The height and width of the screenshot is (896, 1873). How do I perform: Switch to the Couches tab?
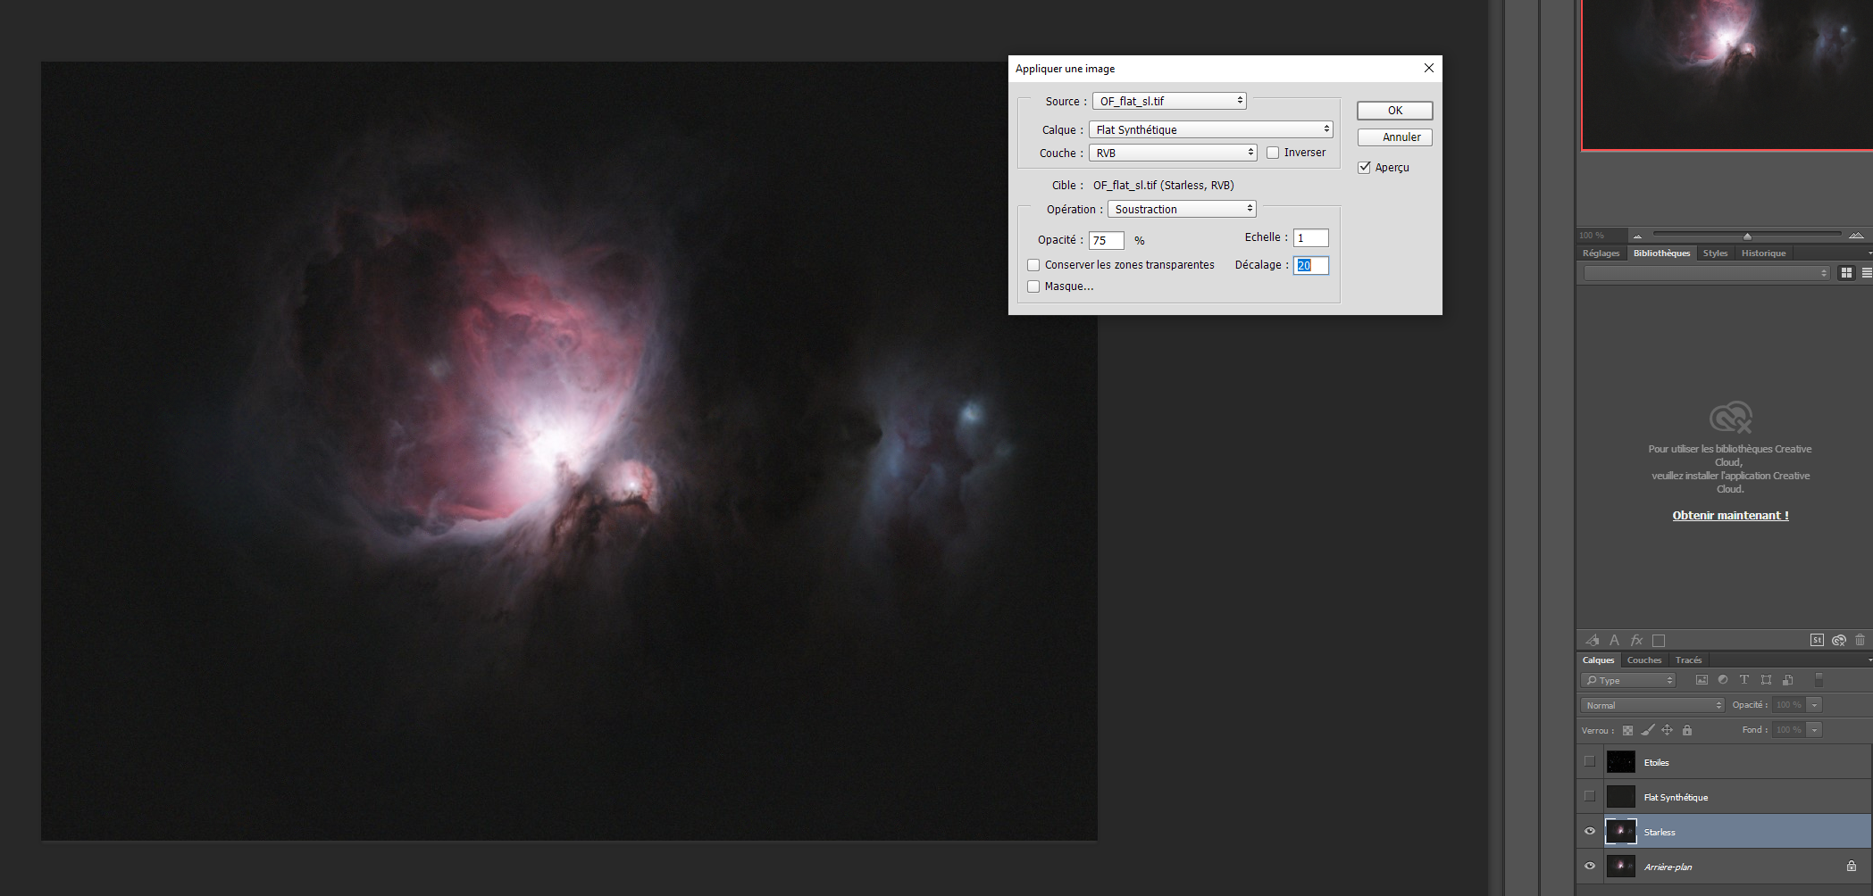1644,660
